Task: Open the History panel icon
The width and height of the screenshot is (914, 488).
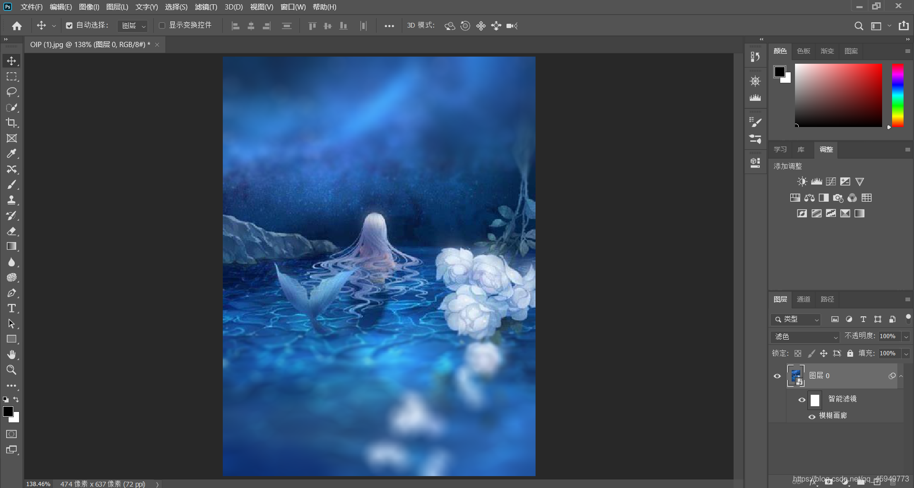Action: 755,57
